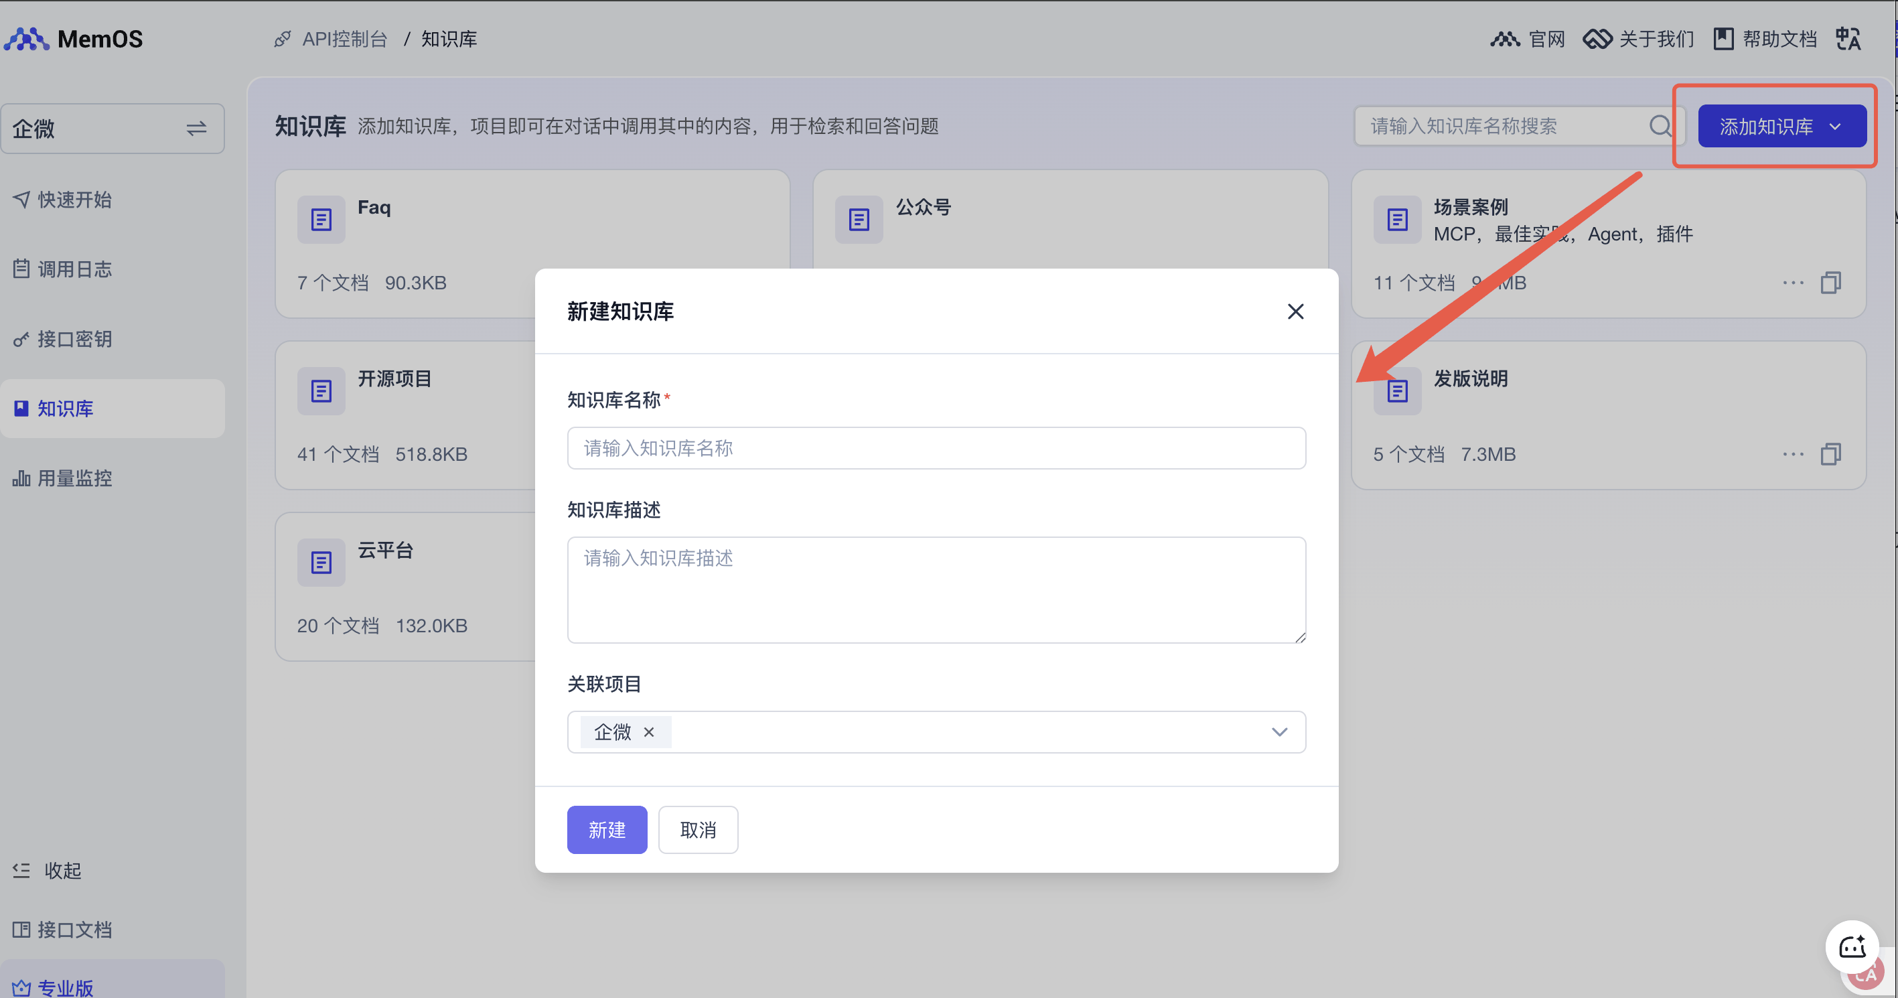Click copy icon on 场景案例 card
The width and height of the screenshot is (1898, 998).
click(1830, 283)
